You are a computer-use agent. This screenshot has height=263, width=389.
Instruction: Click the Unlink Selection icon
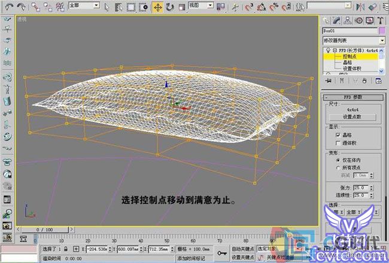(48, 7)
